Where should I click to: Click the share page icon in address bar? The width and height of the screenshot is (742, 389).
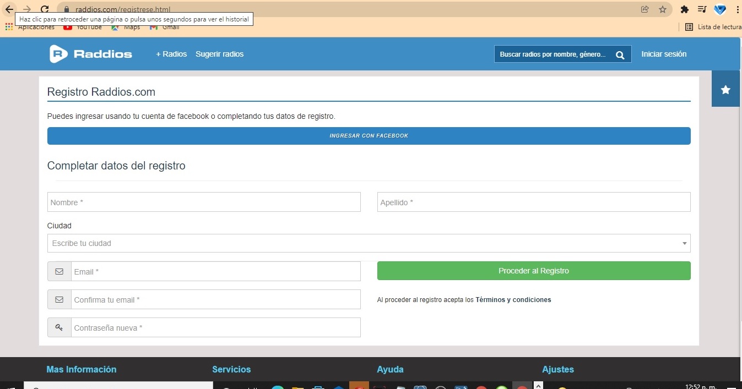pyautogui.click(x=645, y=9)
